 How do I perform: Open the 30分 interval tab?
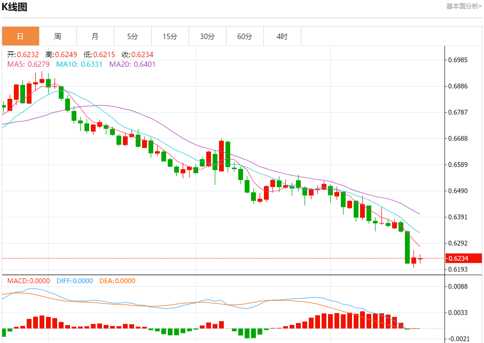(207, 36)
